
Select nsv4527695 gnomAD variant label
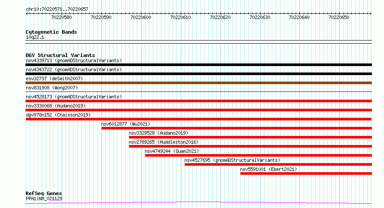[232, 160]
